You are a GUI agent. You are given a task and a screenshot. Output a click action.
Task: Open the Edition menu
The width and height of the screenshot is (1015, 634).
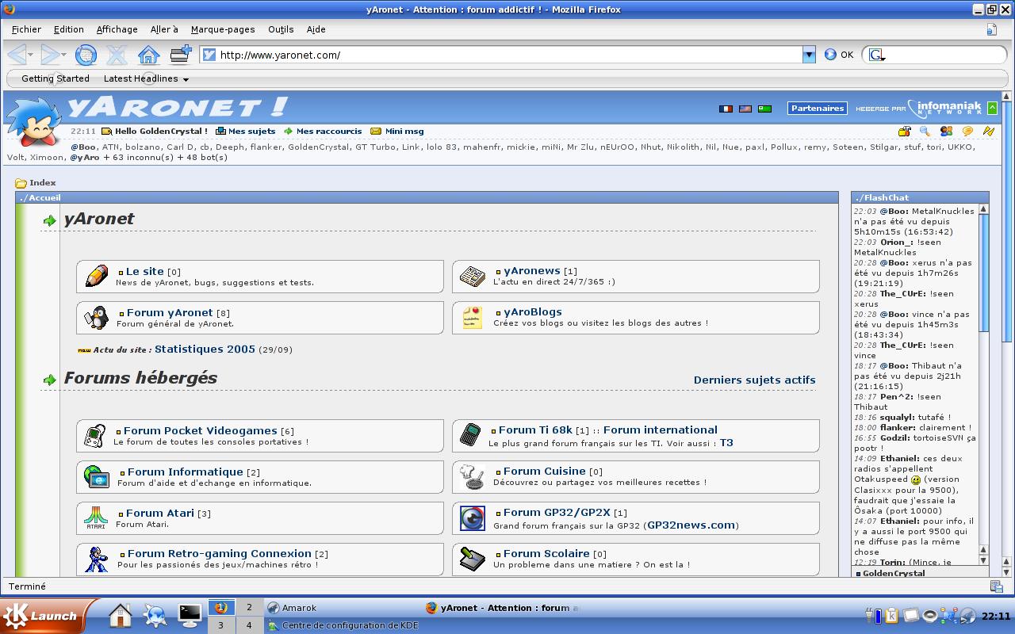click(x=69, y=29)
